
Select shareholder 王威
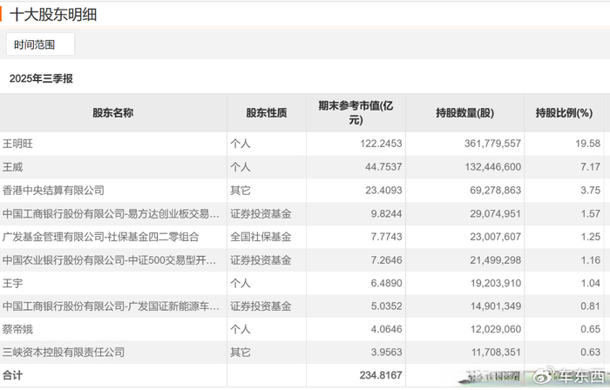point(13,167)
